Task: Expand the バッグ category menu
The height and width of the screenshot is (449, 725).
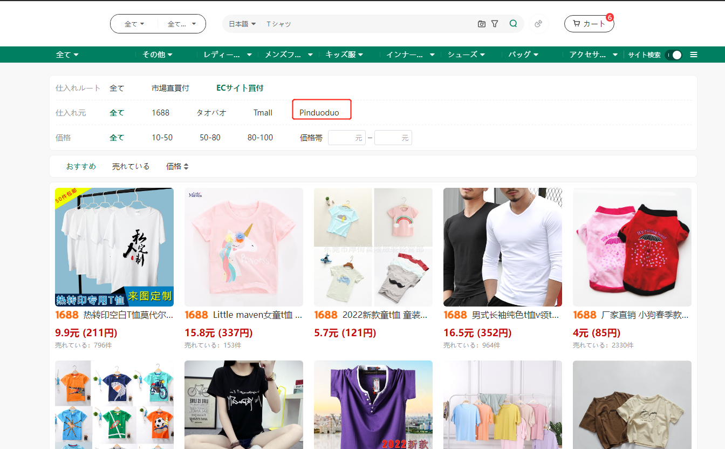Action: coord(523,55)
